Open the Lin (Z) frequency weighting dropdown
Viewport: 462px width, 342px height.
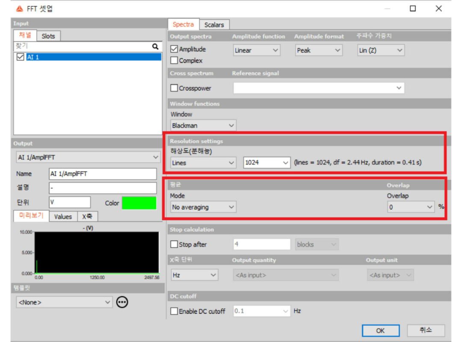click(x=381, y=50)
